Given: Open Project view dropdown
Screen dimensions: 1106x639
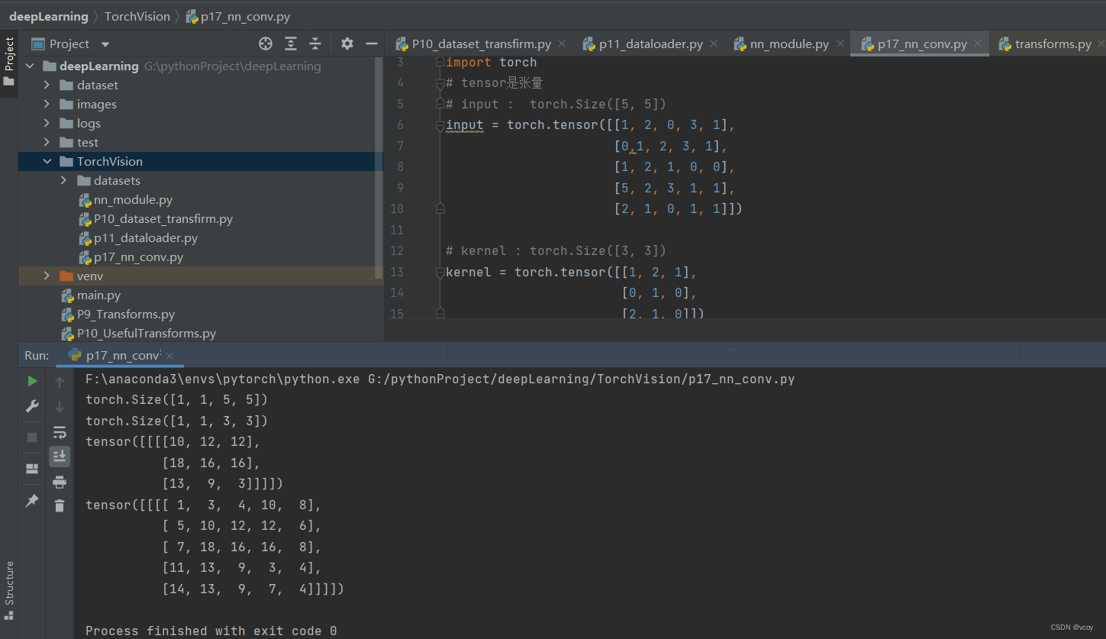Looking at the screenshot, I should (x=105, y=44).
